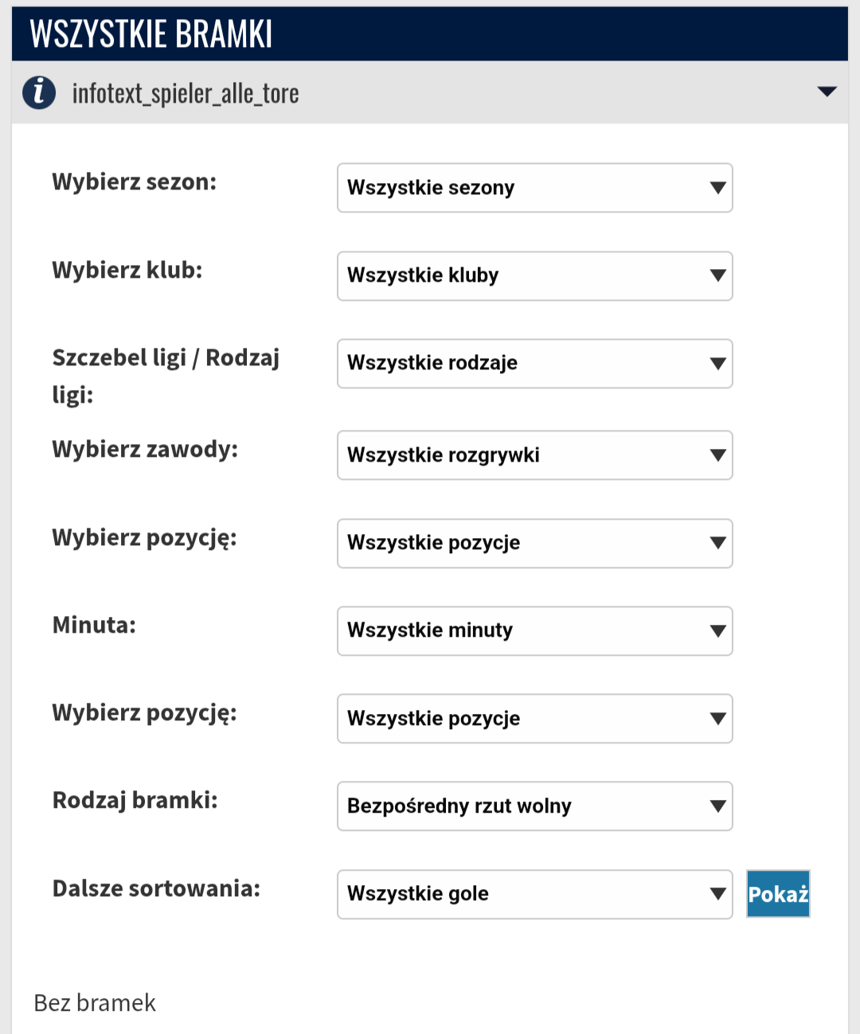This screenshot has height=1034, width=860.
Task: Expand the infotext section arrow
Action: pyautogui.click(x=827, y=92)
